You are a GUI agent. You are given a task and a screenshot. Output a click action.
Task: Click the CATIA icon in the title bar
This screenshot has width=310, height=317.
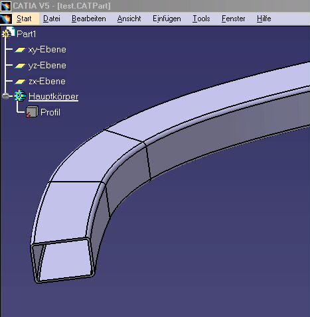pos(5,6)
